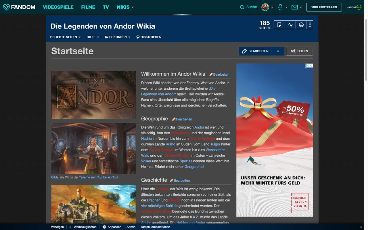Click Verfolgen in bottom toolbar
The image size is (368, 230).
[x=57, y=227]
